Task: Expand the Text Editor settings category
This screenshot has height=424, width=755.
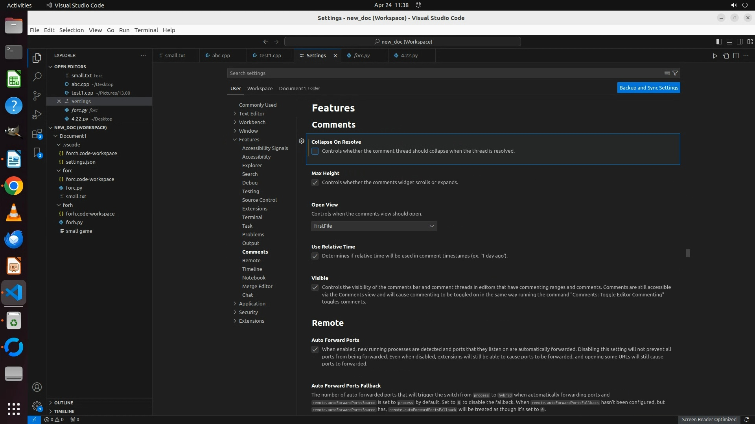Action: [252, 113]
